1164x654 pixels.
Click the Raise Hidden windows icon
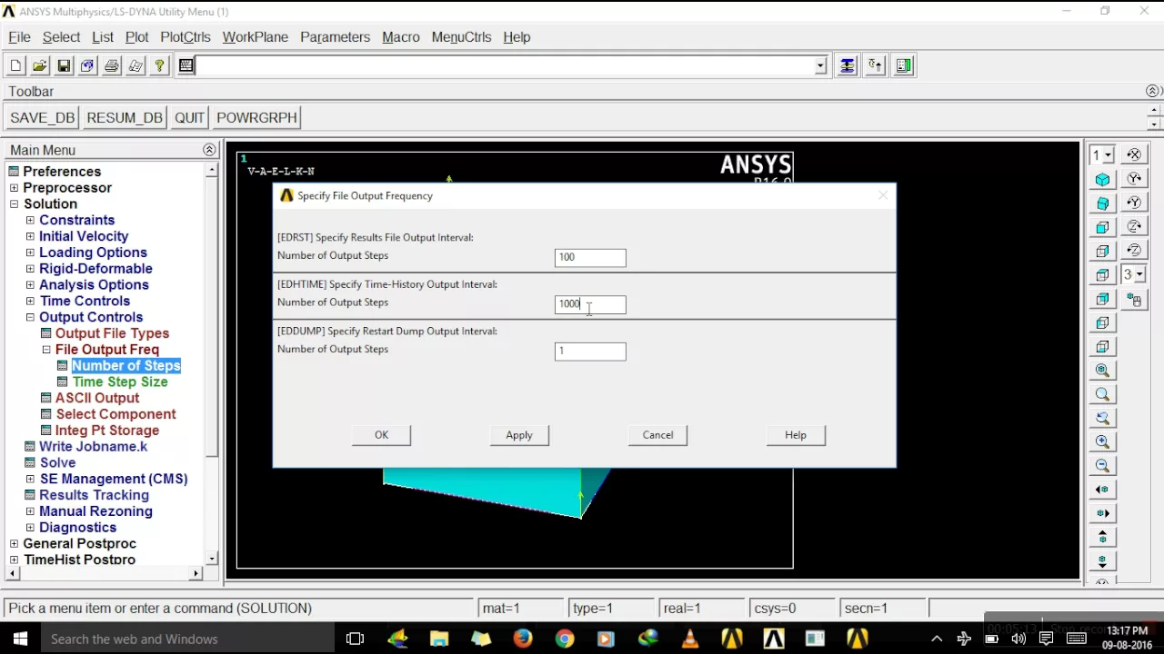click(x=848, y=65)
